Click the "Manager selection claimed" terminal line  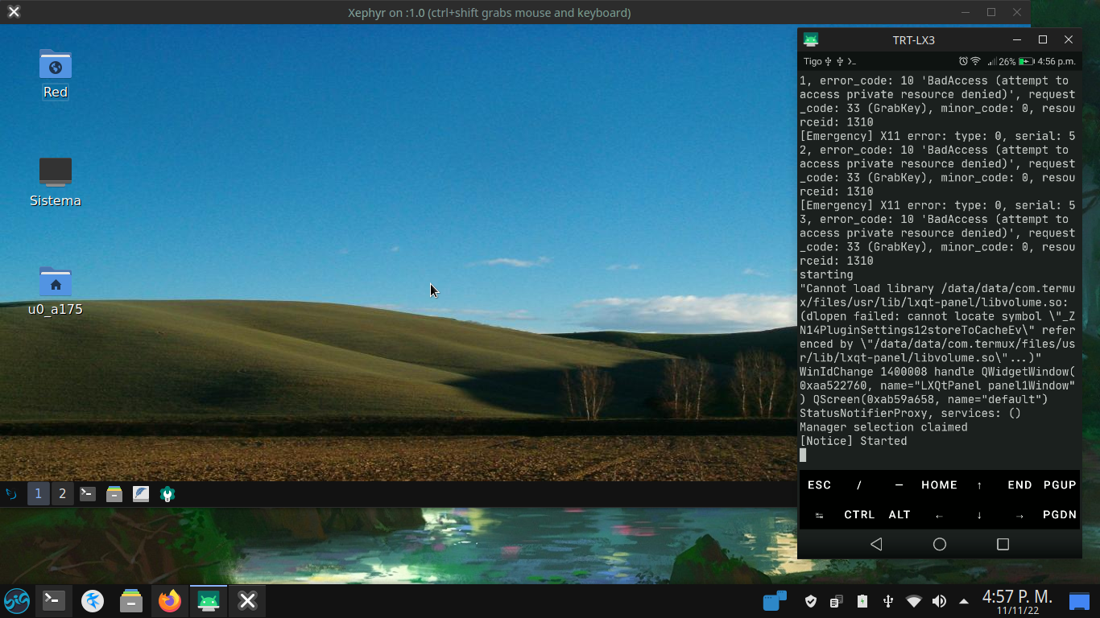coord(883,427)
